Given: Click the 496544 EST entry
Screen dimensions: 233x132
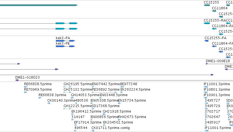Looking at the screenshot, I should pos(81,128).
